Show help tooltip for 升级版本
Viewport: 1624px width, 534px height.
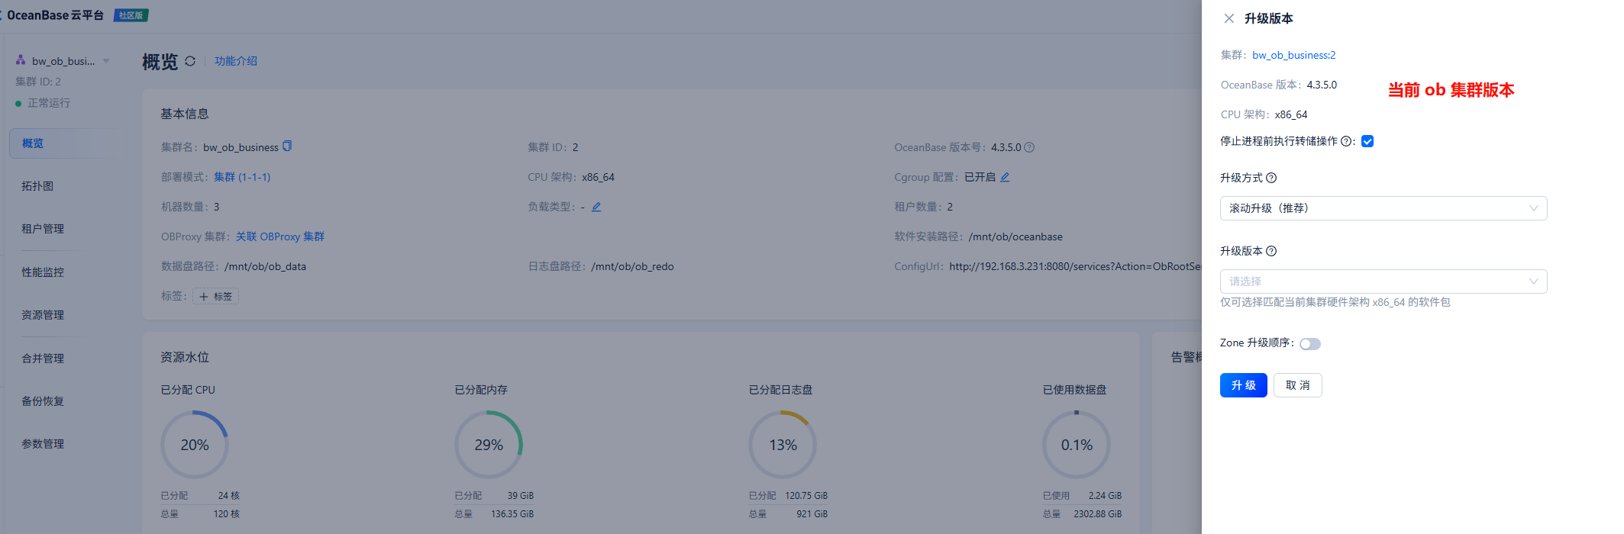click(1271, 251)
